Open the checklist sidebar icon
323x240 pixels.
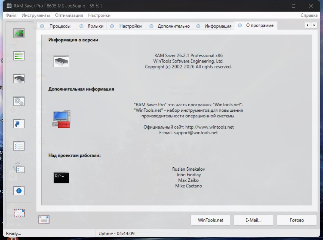pyautogui.click(x=19, y=146)
